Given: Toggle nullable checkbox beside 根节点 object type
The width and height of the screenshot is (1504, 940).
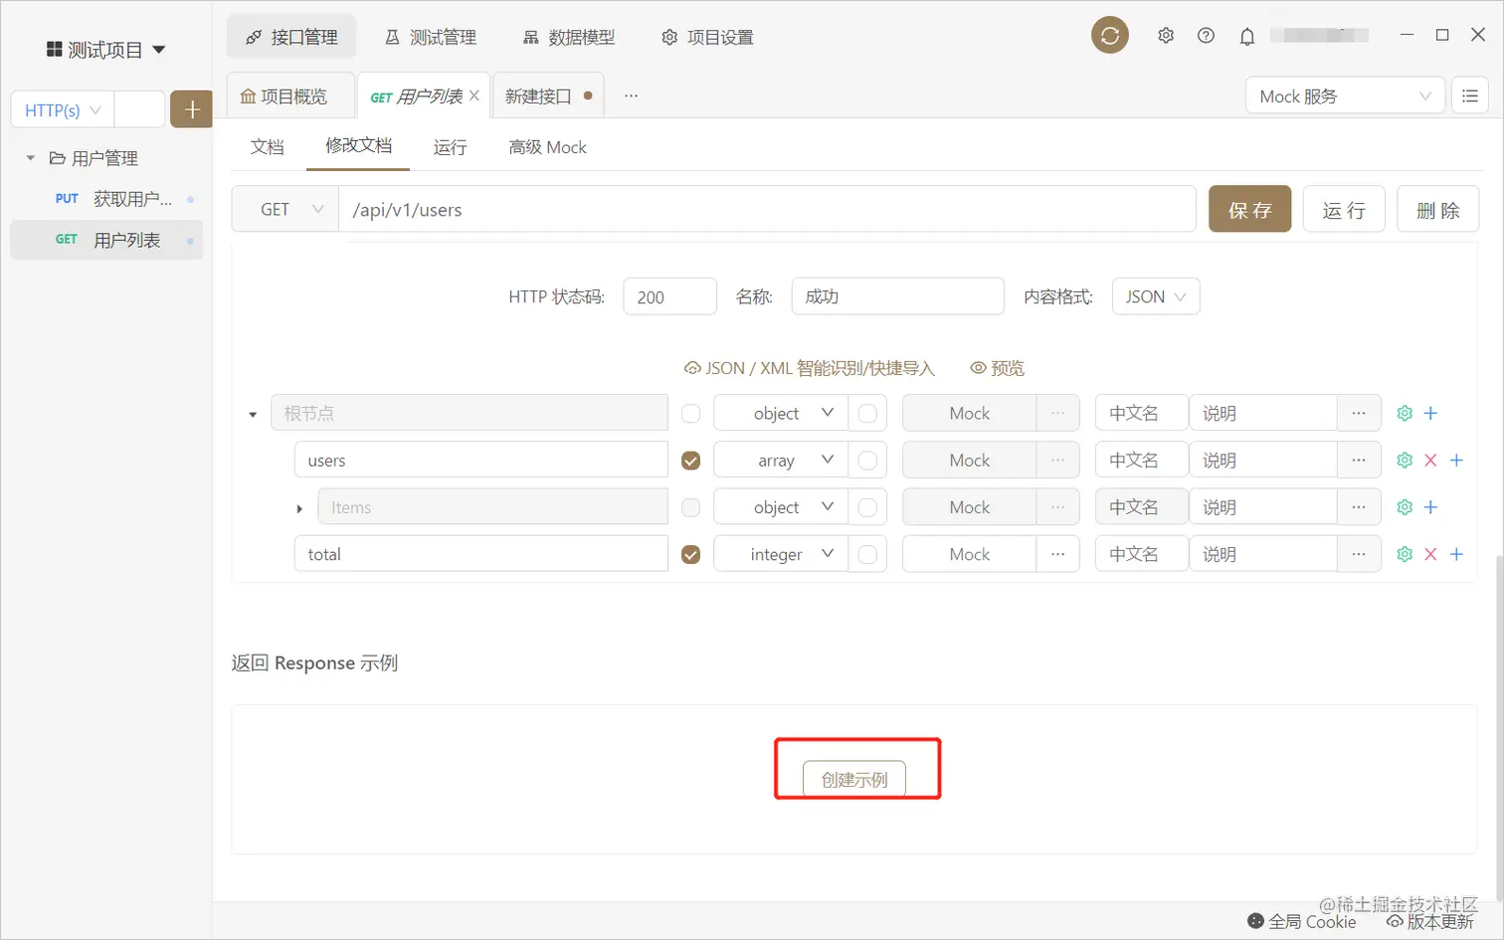Looking at the screenshot, I should [867, 414].
